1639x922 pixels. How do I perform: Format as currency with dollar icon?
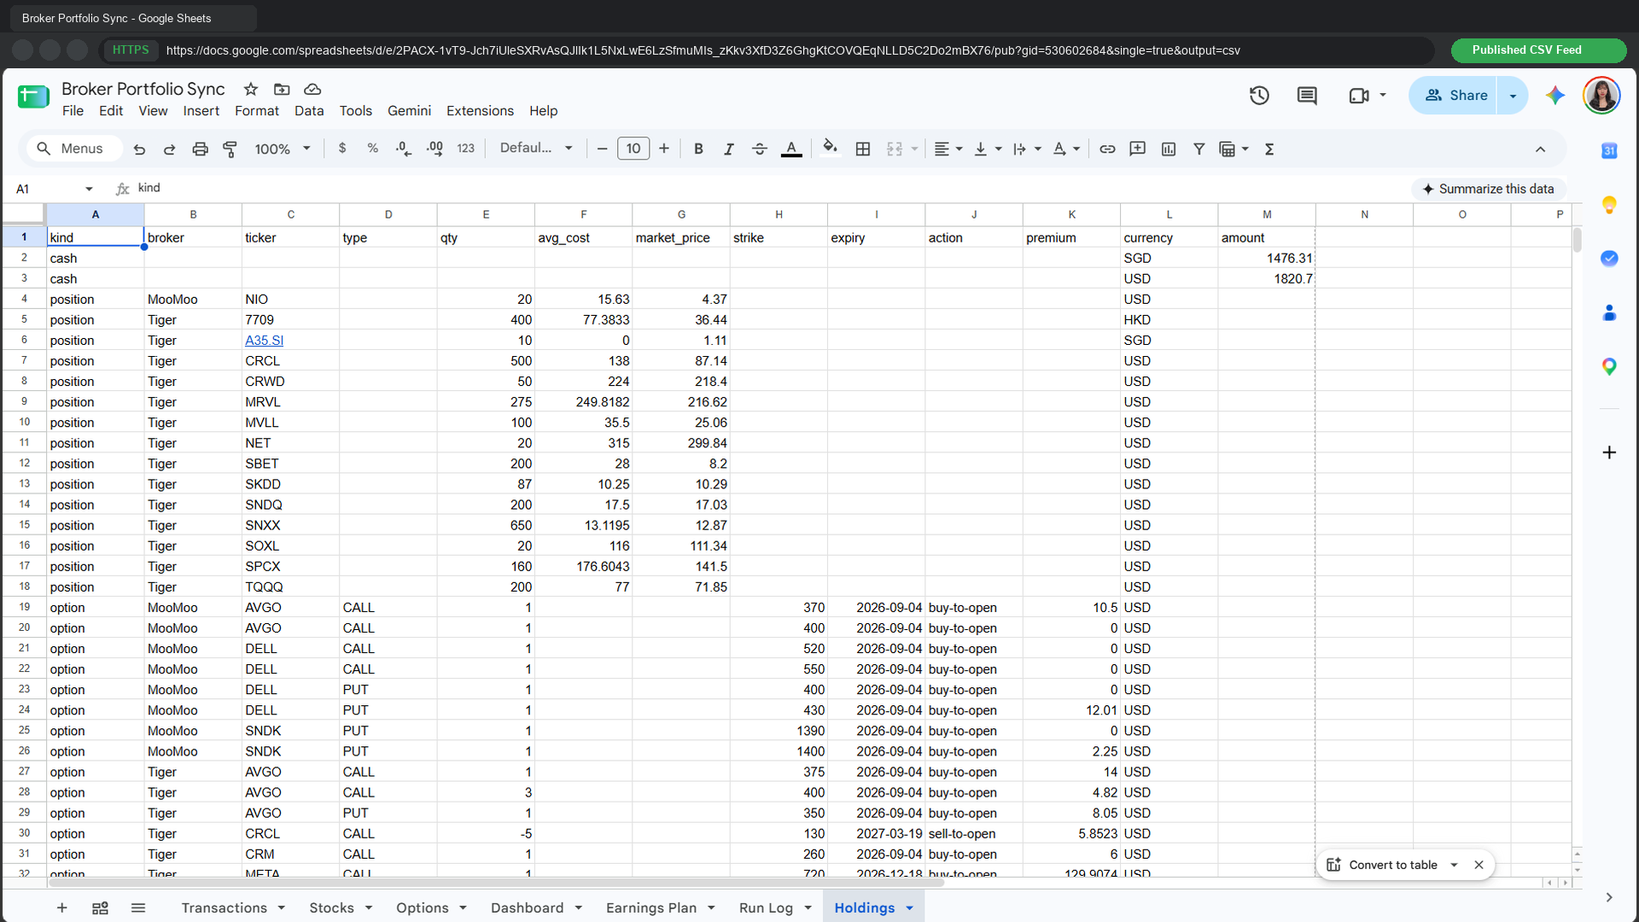tap(342, 149)
